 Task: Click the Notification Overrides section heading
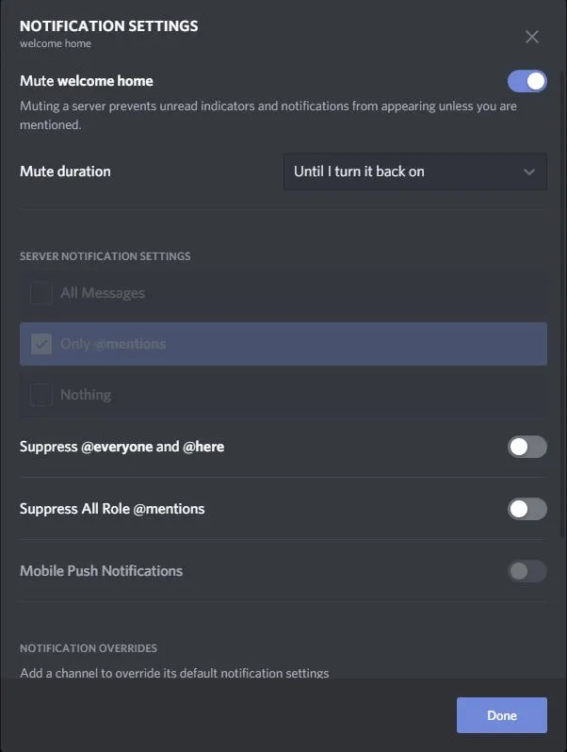tap(89, 648)
